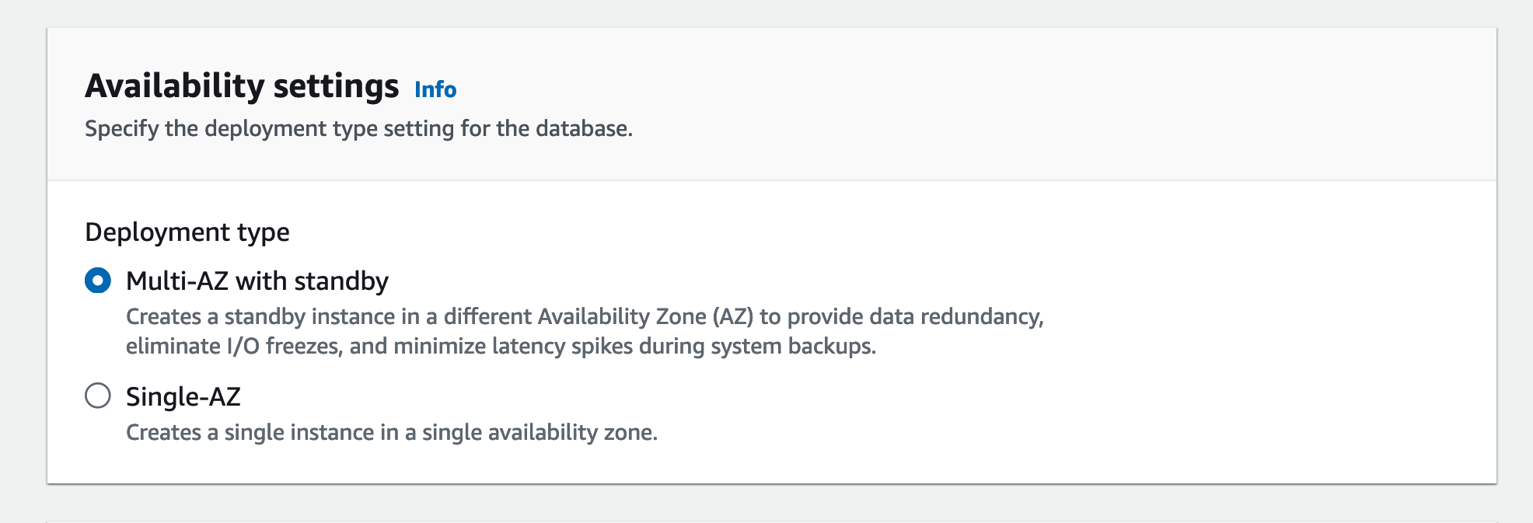
Task: Click the blue filled dot of the selected radio
Action: (x=98, y=281)
